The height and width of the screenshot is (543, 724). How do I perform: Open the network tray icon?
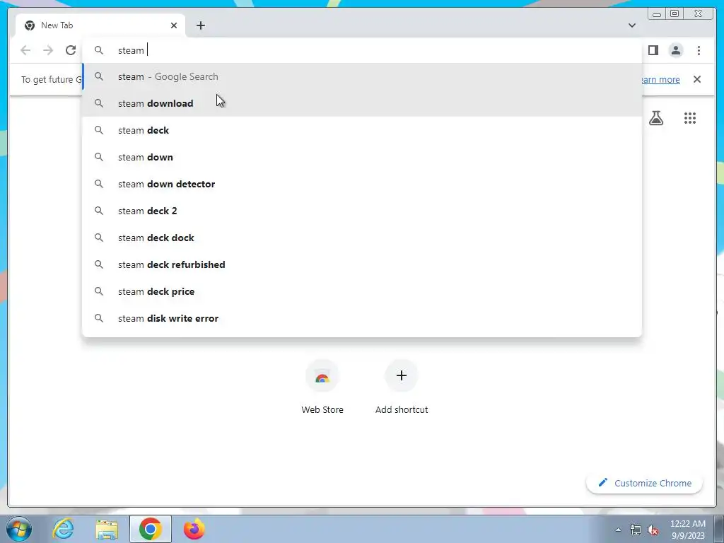636,530
